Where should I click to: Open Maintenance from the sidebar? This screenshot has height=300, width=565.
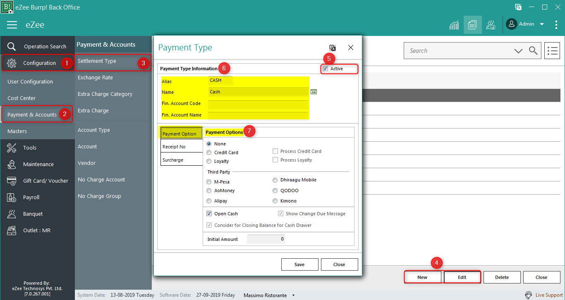pos(38,164)
